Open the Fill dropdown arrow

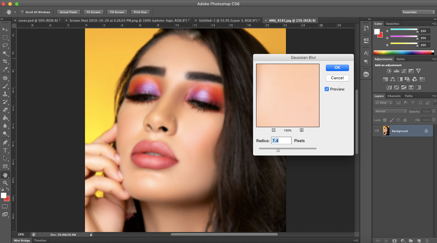click(x=434, y=120)
